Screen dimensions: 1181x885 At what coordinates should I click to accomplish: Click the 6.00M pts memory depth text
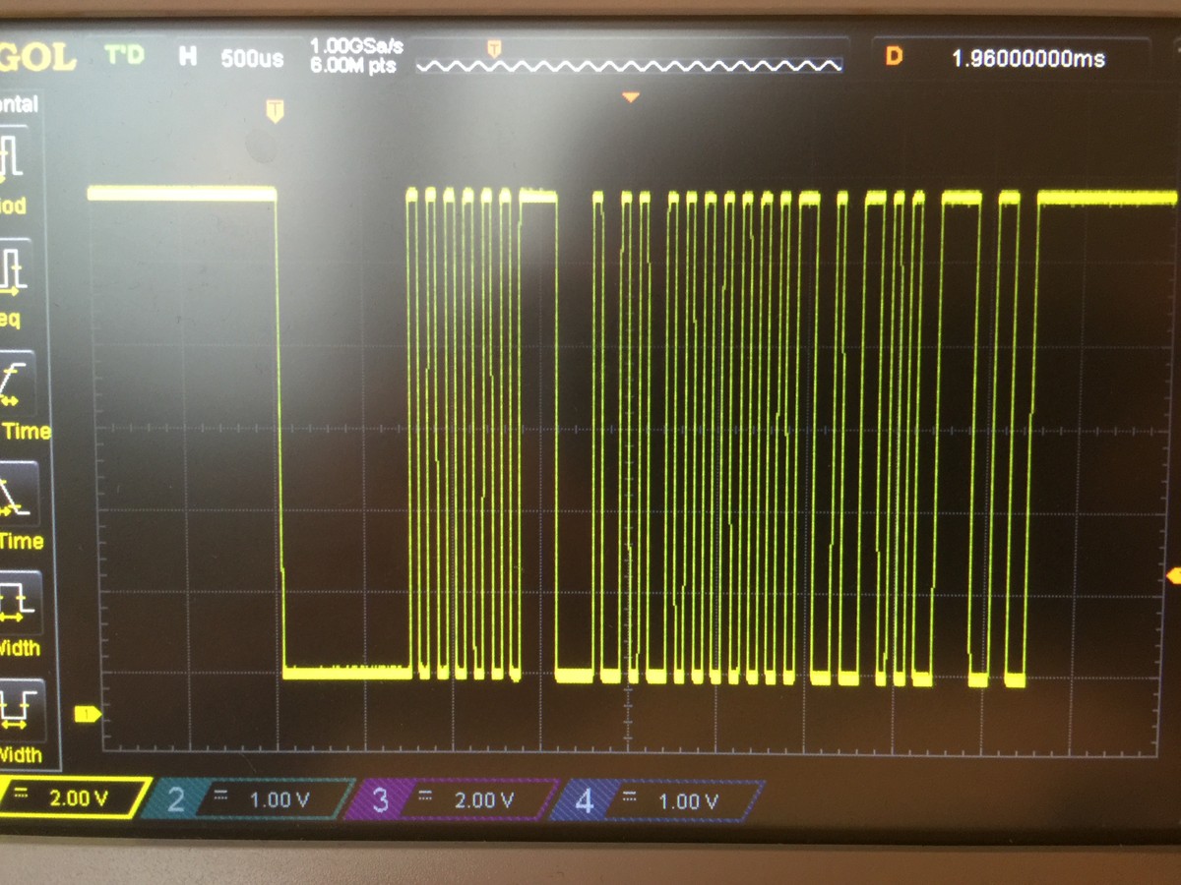click(x=353, y=65)
